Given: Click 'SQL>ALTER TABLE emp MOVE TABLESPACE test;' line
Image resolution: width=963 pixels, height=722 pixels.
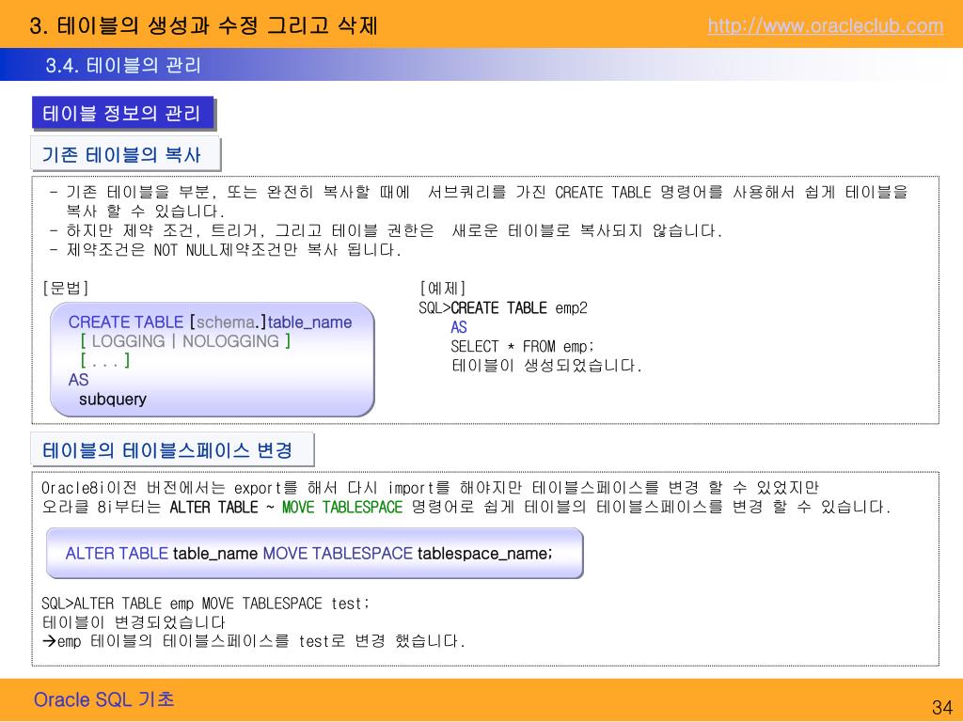Looking at the screenshot, I should [x=206, y=604].
